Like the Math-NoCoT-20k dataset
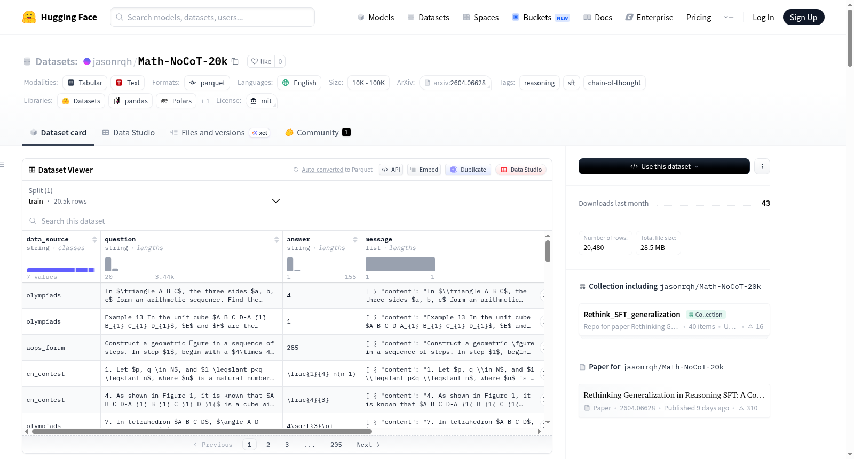 pyautogui.click(x=262, y=61)
